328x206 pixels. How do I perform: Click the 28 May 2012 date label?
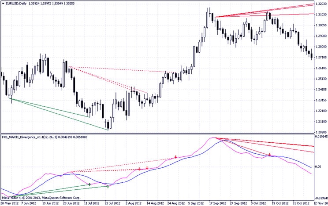click(x=9, y=203)
